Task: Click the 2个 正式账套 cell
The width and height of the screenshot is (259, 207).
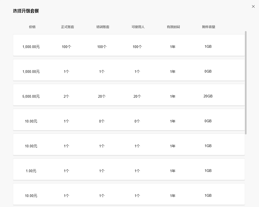Action: tap(67, 96)
